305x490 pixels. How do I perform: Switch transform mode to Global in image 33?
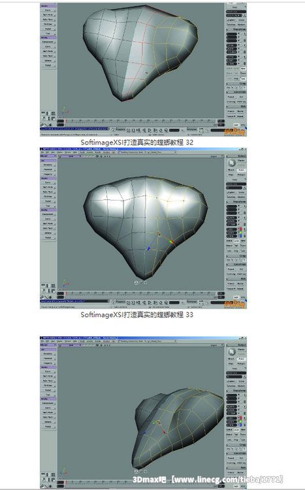[229, 241]
